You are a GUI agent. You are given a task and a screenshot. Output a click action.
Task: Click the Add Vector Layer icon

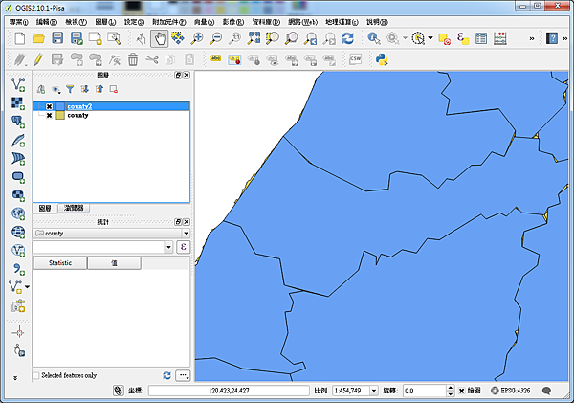17,85
